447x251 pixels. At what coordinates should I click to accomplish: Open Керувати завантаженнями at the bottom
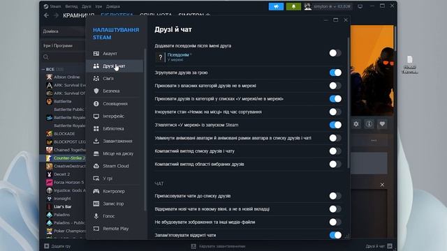(x=219, y=246)
